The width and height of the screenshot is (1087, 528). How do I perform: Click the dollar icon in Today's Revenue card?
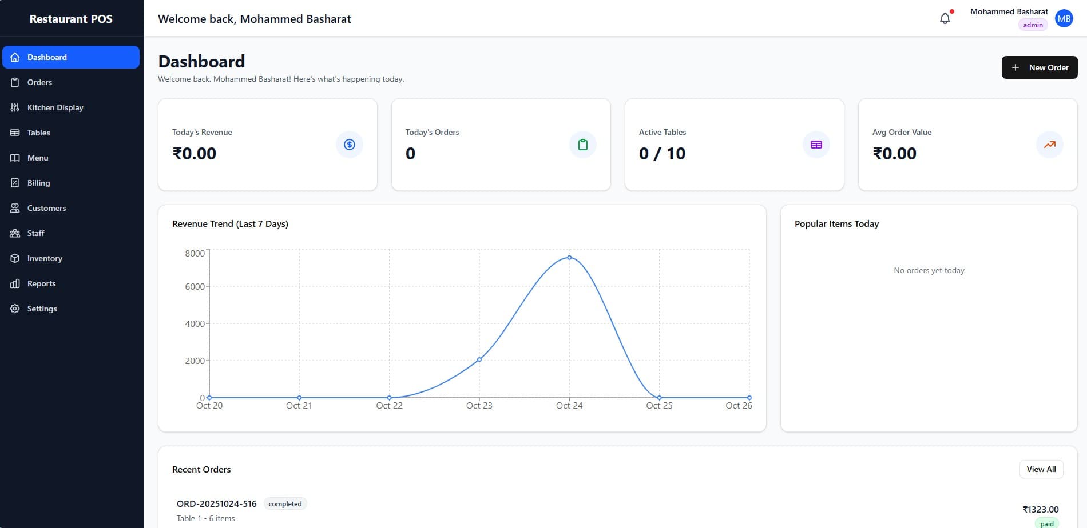tap(349, 145)
